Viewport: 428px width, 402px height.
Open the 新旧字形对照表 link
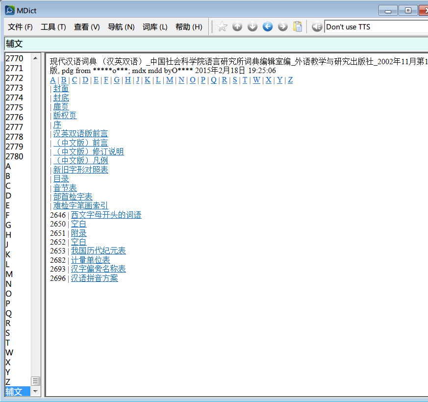pos(80,170)
